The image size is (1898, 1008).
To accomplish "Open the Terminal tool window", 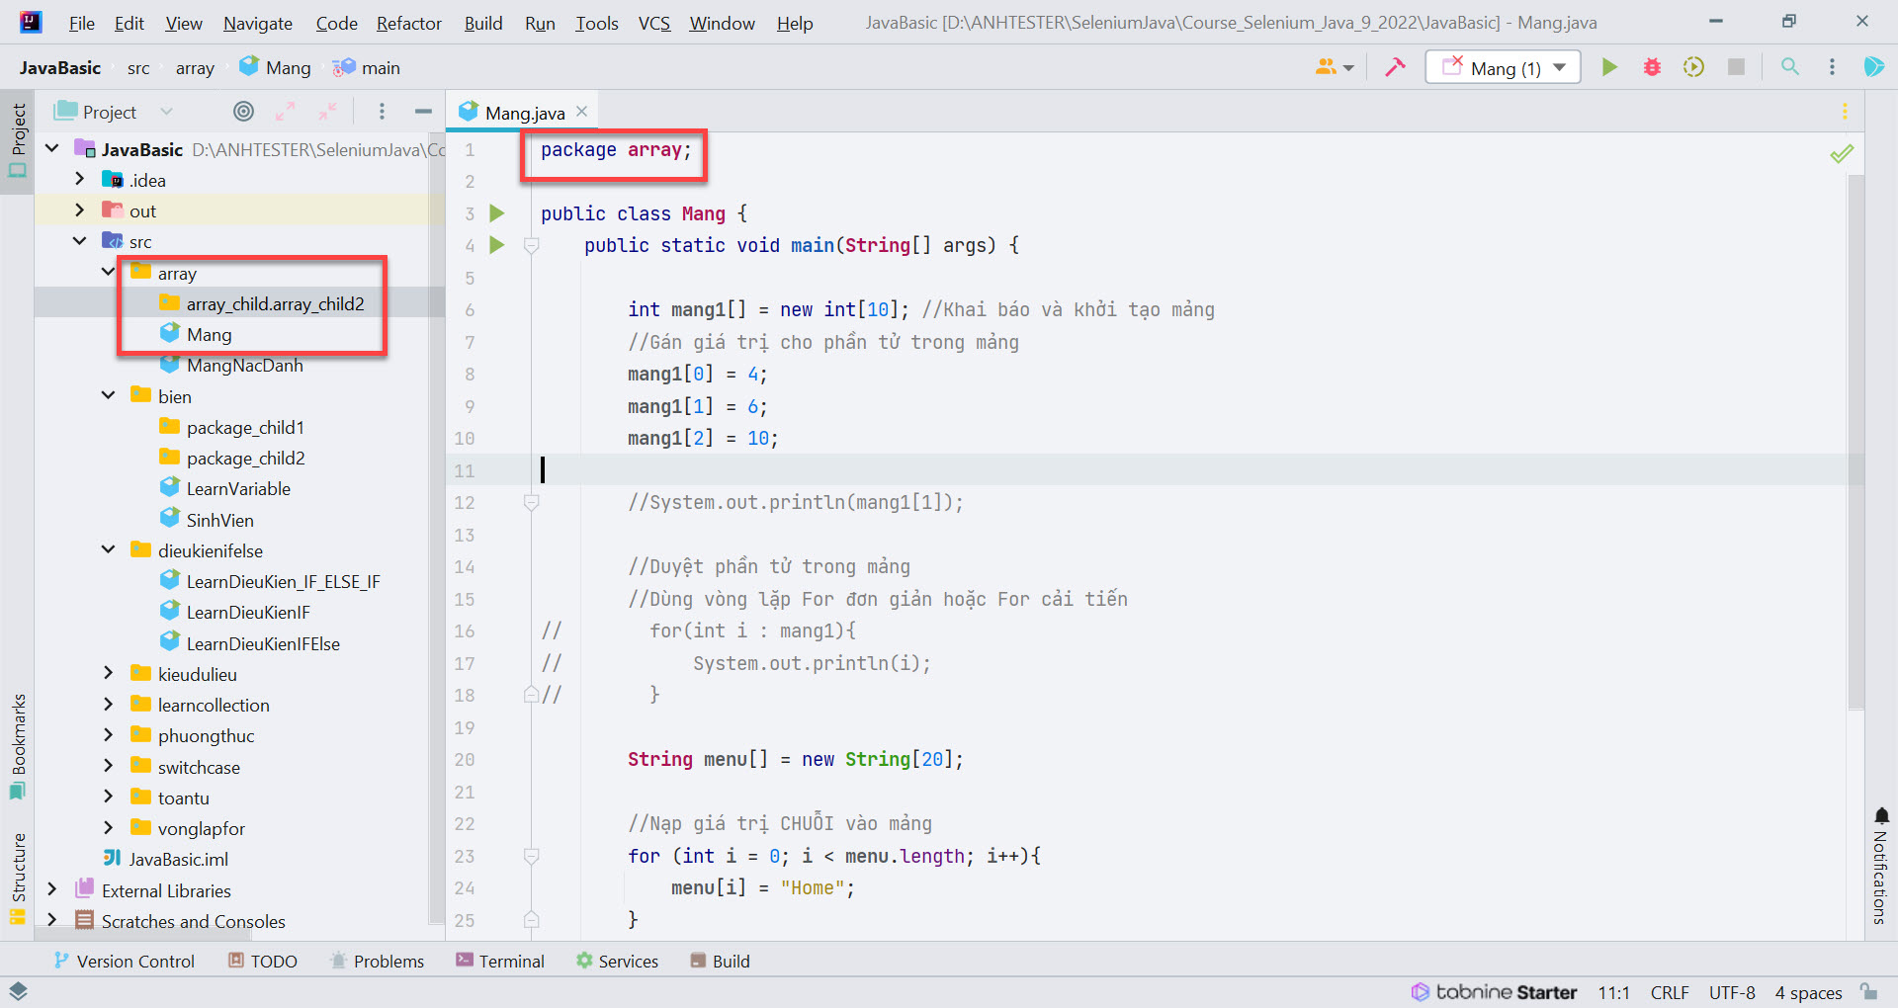I will [500, 961].
